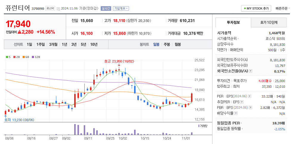This screenshot has height=144, width=292.
Task: Click the 거래량 value 610,231
Action: [x=187, y=21]
